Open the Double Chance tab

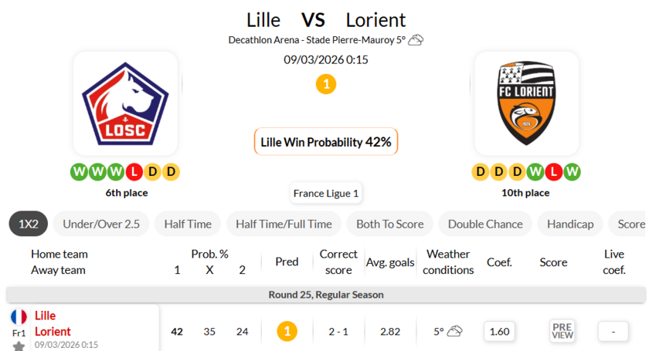(485, 224)
